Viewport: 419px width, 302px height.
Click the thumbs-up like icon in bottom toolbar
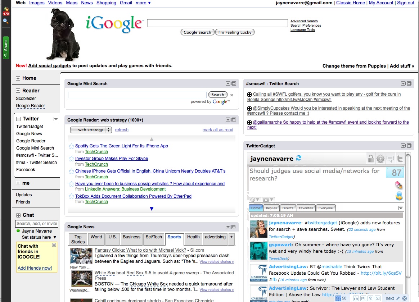pos(356,298)
